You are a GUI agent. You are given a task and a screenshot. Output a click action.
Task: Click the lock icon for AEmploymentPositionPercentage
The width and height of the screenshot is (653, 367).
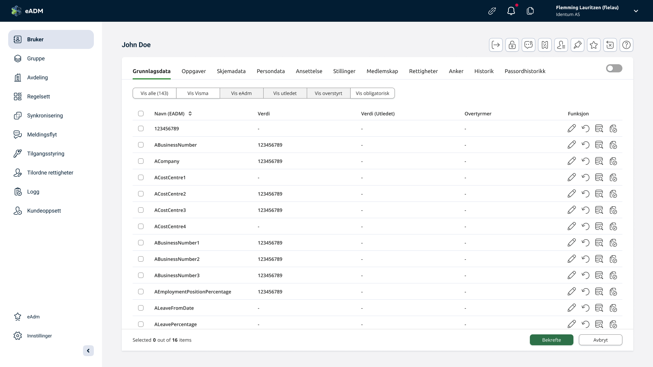pyautogui.click(x=613, y=292)
